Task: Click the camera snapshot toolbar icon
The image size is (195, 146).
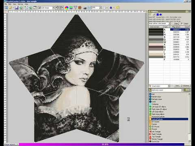Action: (85, 8)
